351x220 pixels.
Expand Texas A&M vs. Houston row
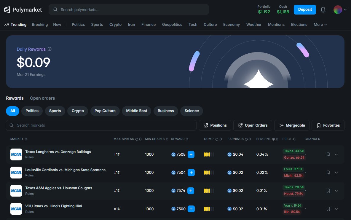(x=336, y=191)
